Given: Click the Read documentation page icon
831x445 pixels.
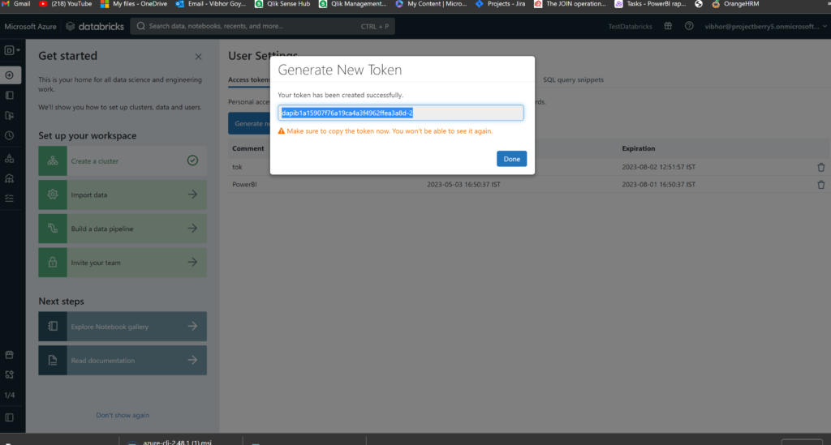Looking at the screenshot, I should (53, 361).
